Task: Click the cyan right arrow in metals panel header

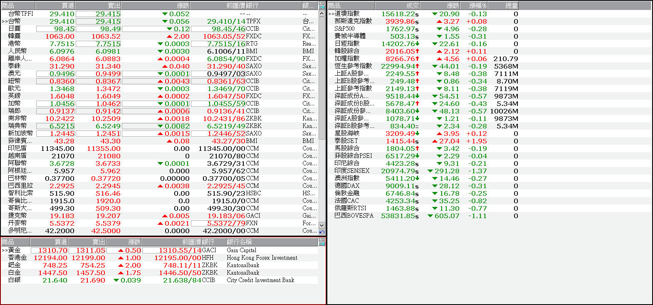Action: [322, 244]
